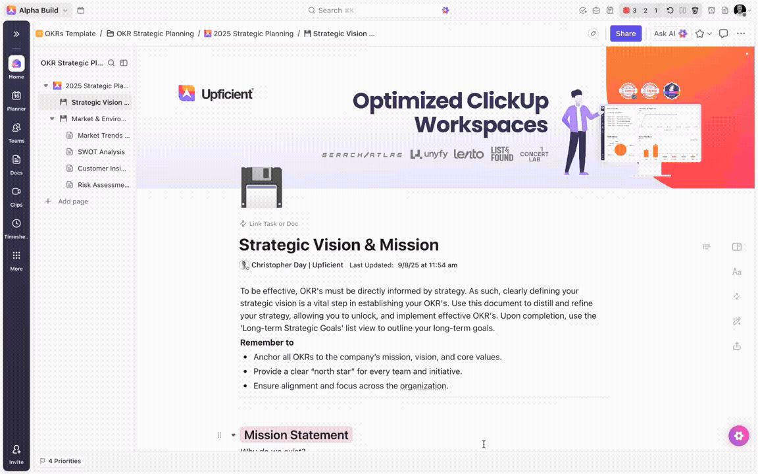Open the SWOT Analysis page

[101, 152]
